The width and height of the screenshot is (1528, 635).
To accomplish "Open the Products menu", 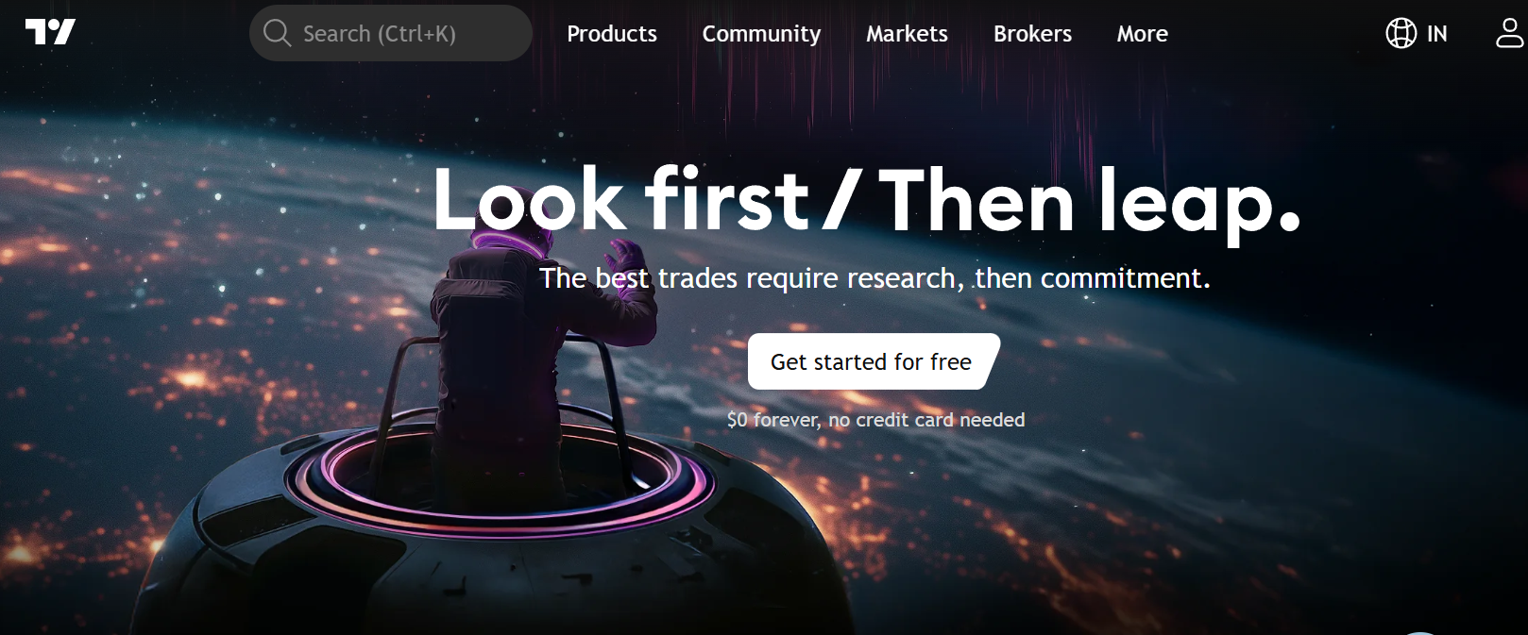I will 612,34.
